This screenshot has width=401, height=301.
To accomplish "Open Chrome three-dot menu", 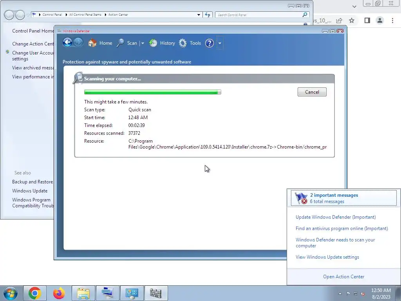I will (392, 20).
